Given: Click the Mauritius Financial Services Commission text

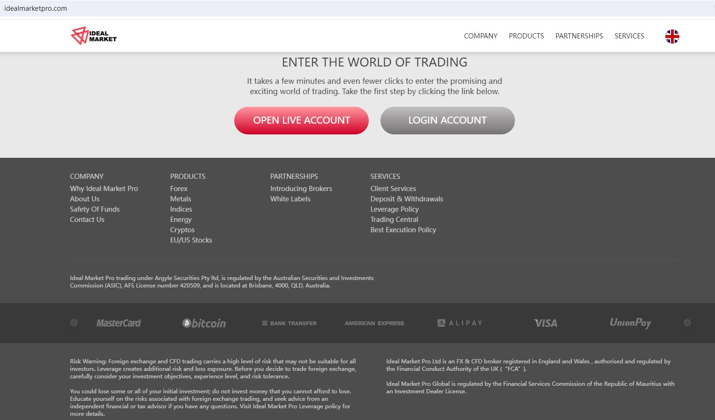Looking at the screenshot, I should click(x=530, y=388).
